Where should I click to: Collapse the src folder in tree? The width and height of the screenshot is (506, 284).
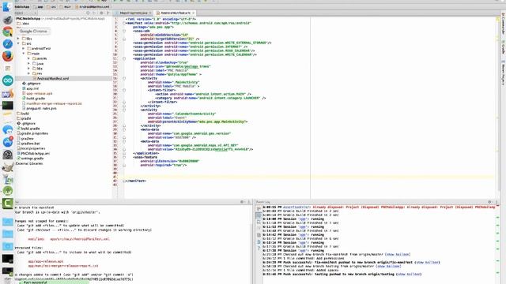(18, 43)
